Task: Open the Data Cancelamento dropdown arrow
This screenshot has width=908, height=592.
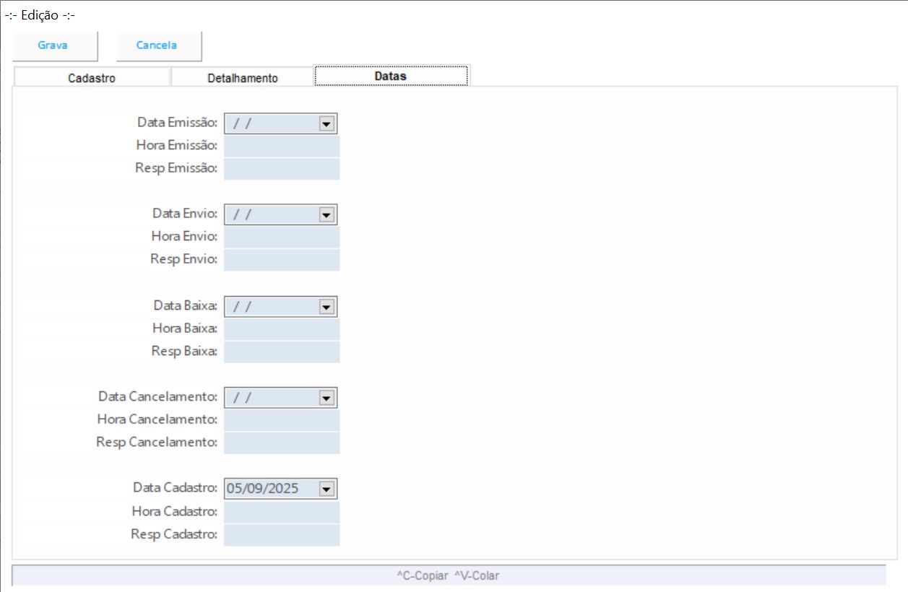Action: 327,398
